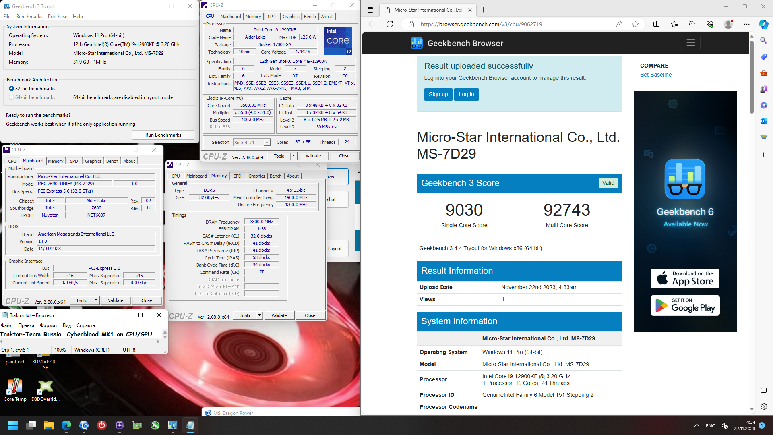Open Windows Start button
The height and width of the screenshot is (435, 773).
click(13, 425)
